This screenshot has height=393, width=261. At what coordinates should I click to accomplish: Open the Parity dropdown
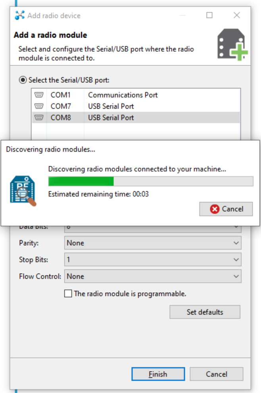[152, 243]
